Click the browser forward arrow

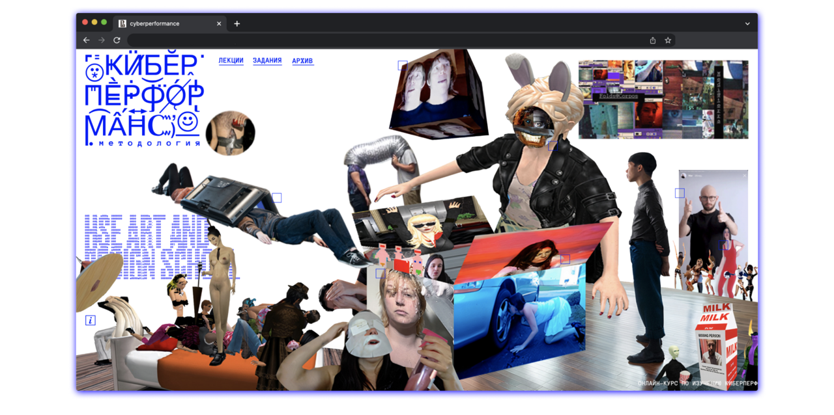point(102,40)
